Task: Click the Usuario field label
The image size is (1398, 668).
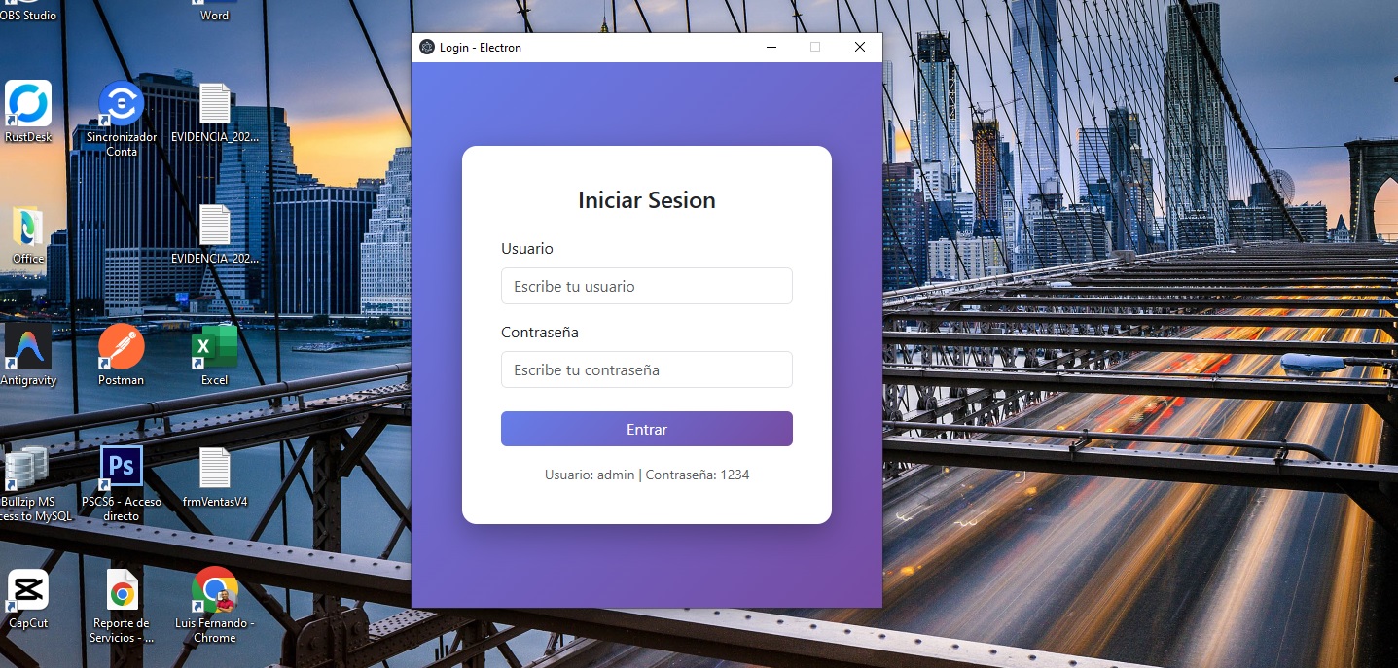Action: [x=527, y=249]
